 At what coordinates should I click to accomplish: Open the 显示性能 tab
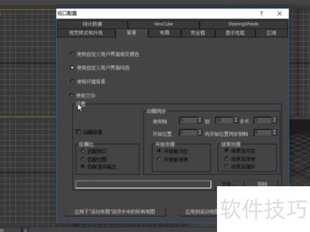click(235, 33)
